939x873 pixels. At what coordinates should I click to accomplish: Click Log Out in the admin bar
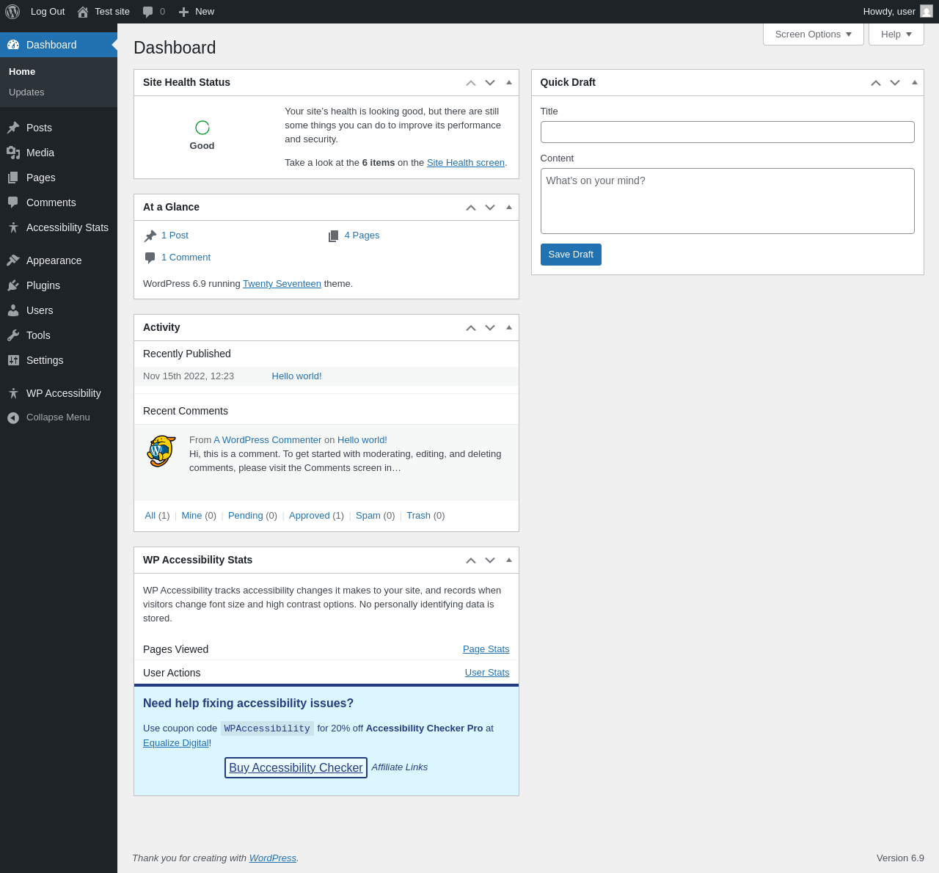(x=48, y=12)
